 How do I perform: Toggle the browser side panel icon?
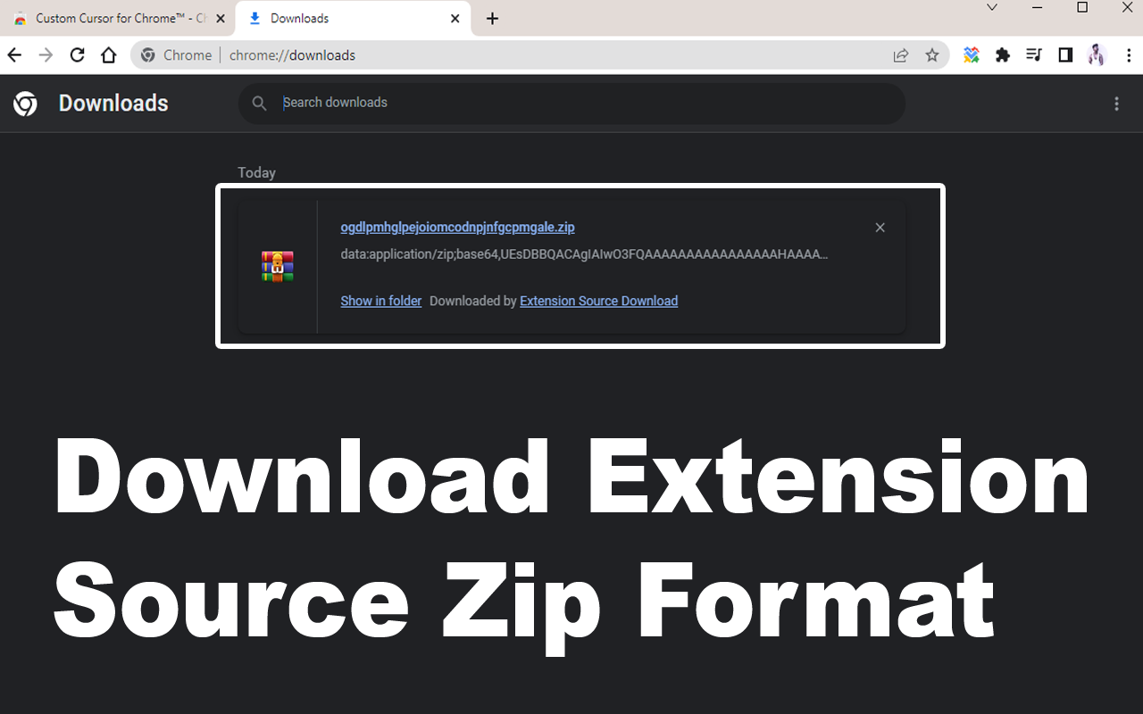tap(1065, 55)
